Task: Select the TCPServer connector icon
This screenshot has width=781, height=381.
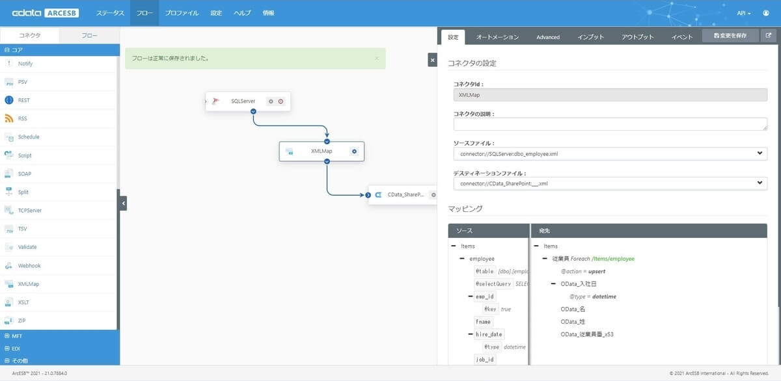Action: point(9,210)
